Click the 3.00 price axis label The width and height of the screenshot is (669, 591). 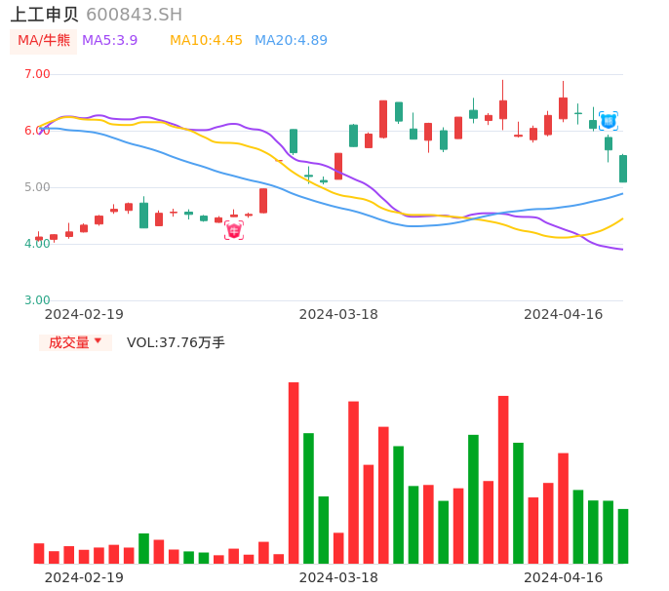coord(37,300)
